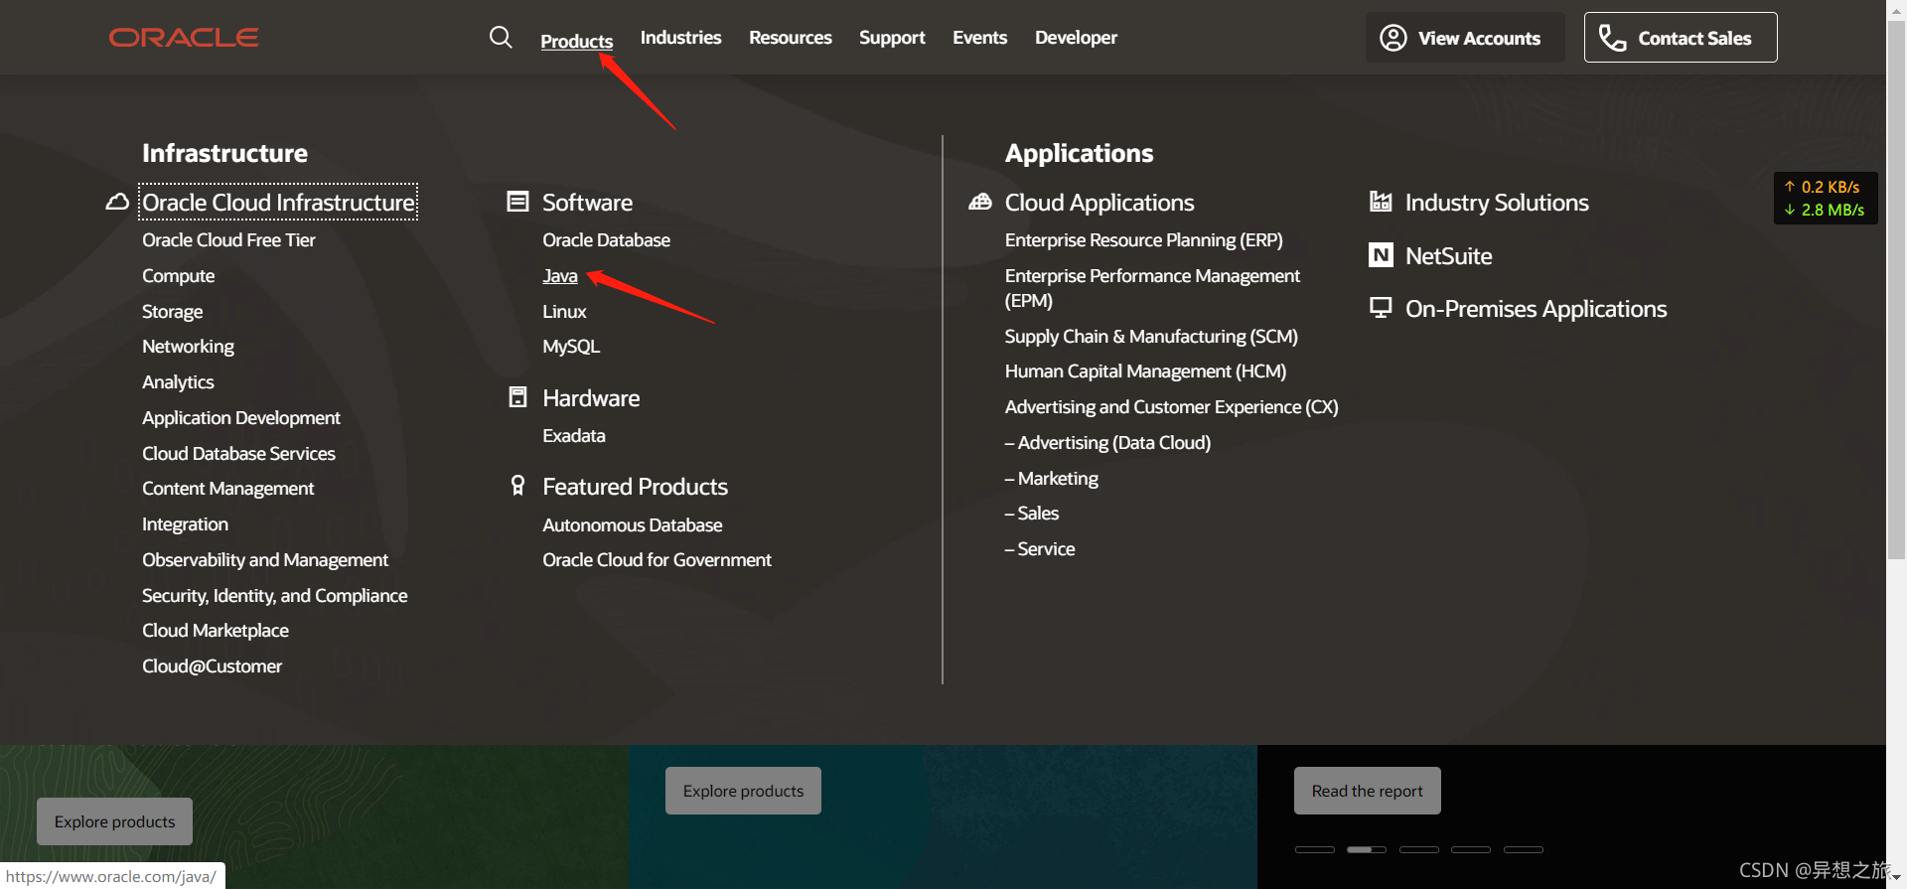Go to Compute

(178, 276)
